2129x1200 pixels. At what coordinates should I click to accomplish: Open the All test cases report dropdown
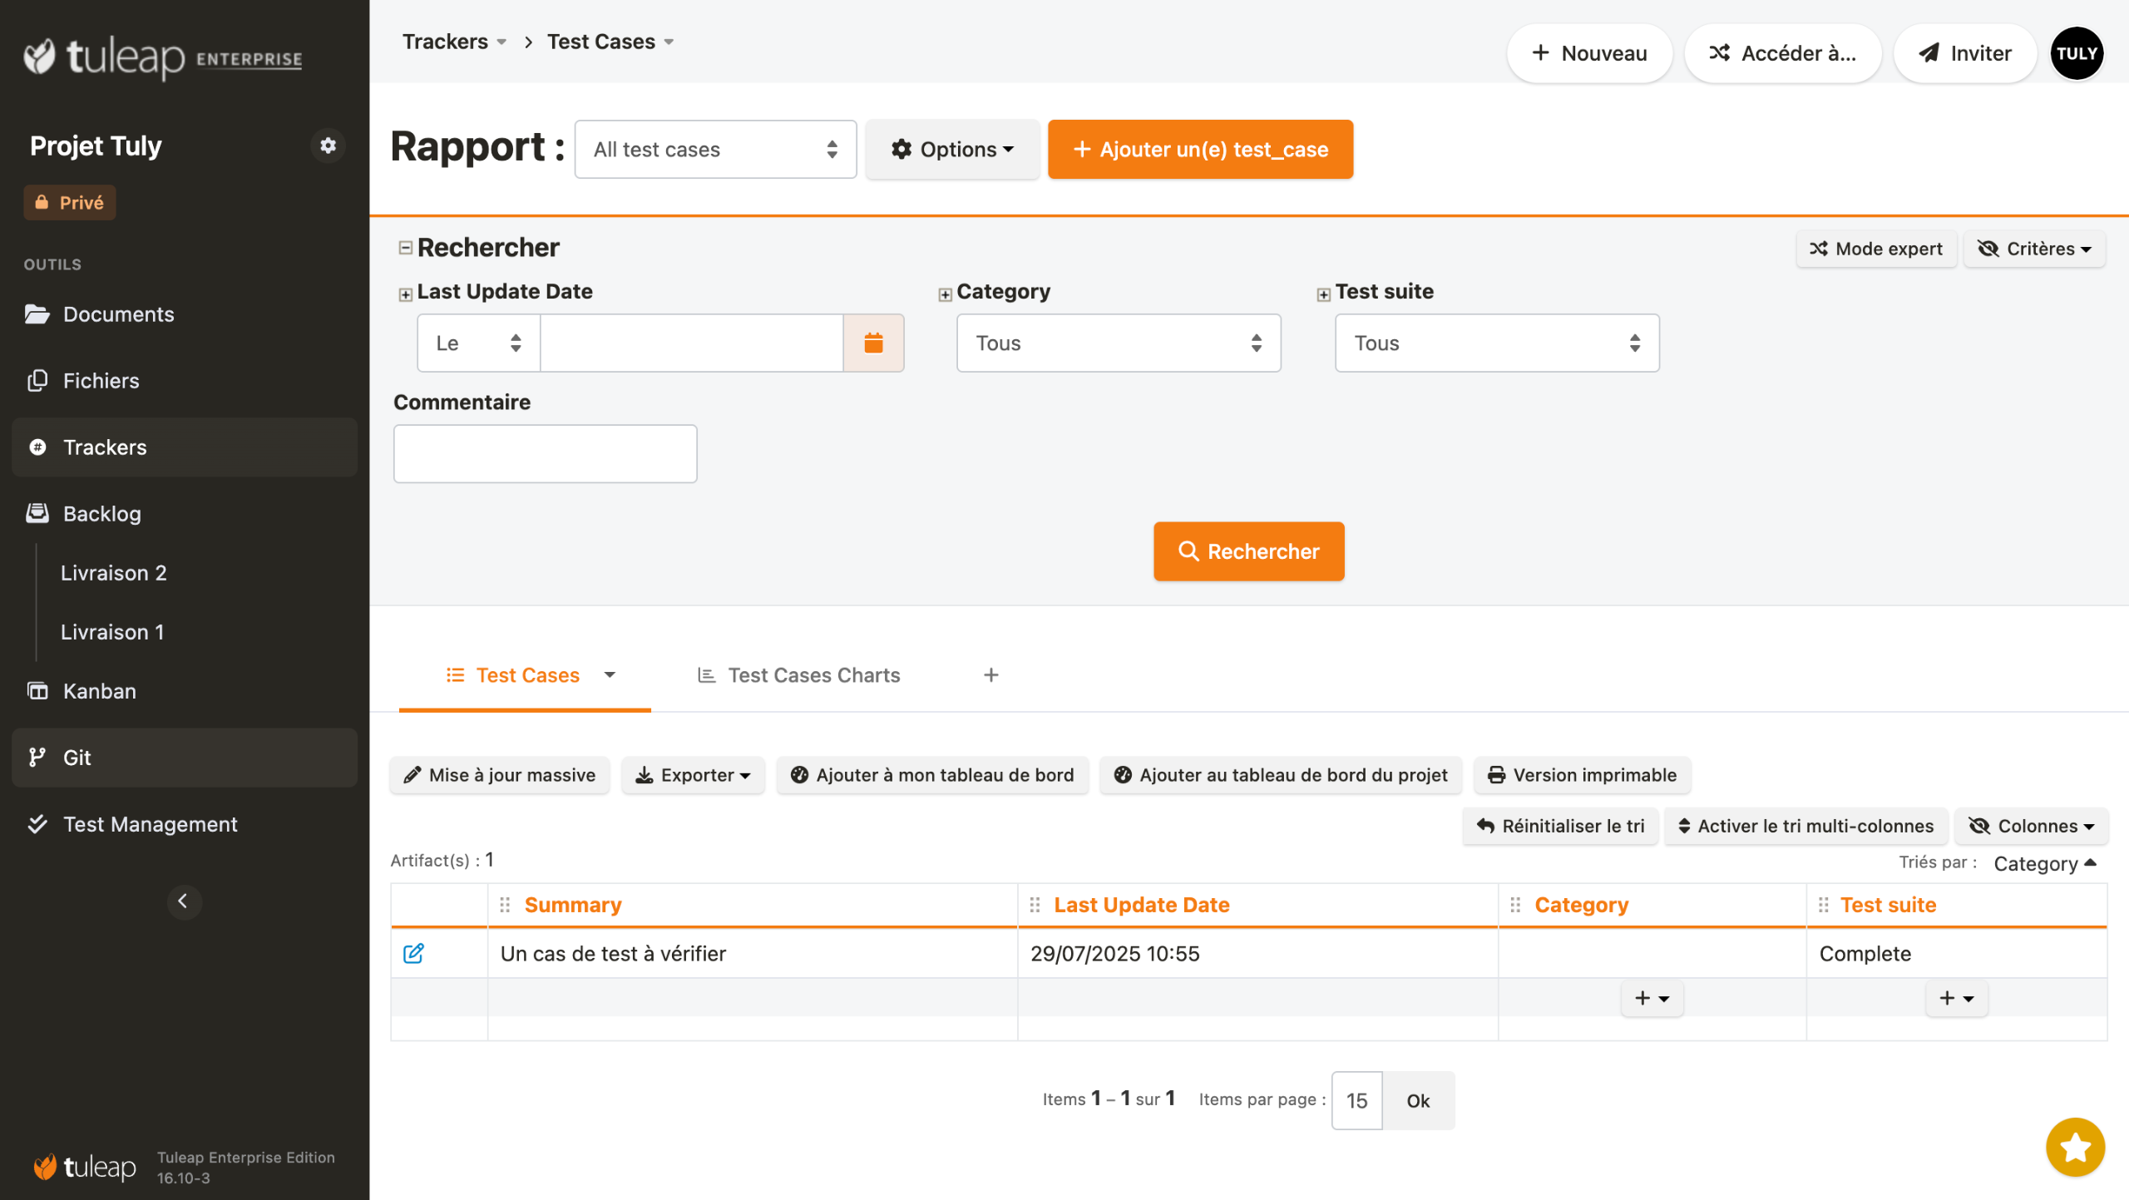[x=714, y=150]
